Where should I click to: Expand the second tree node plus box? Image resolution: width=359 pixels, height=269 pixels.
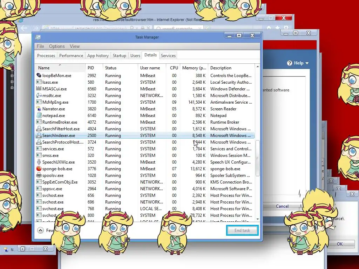tap(12, 82)
